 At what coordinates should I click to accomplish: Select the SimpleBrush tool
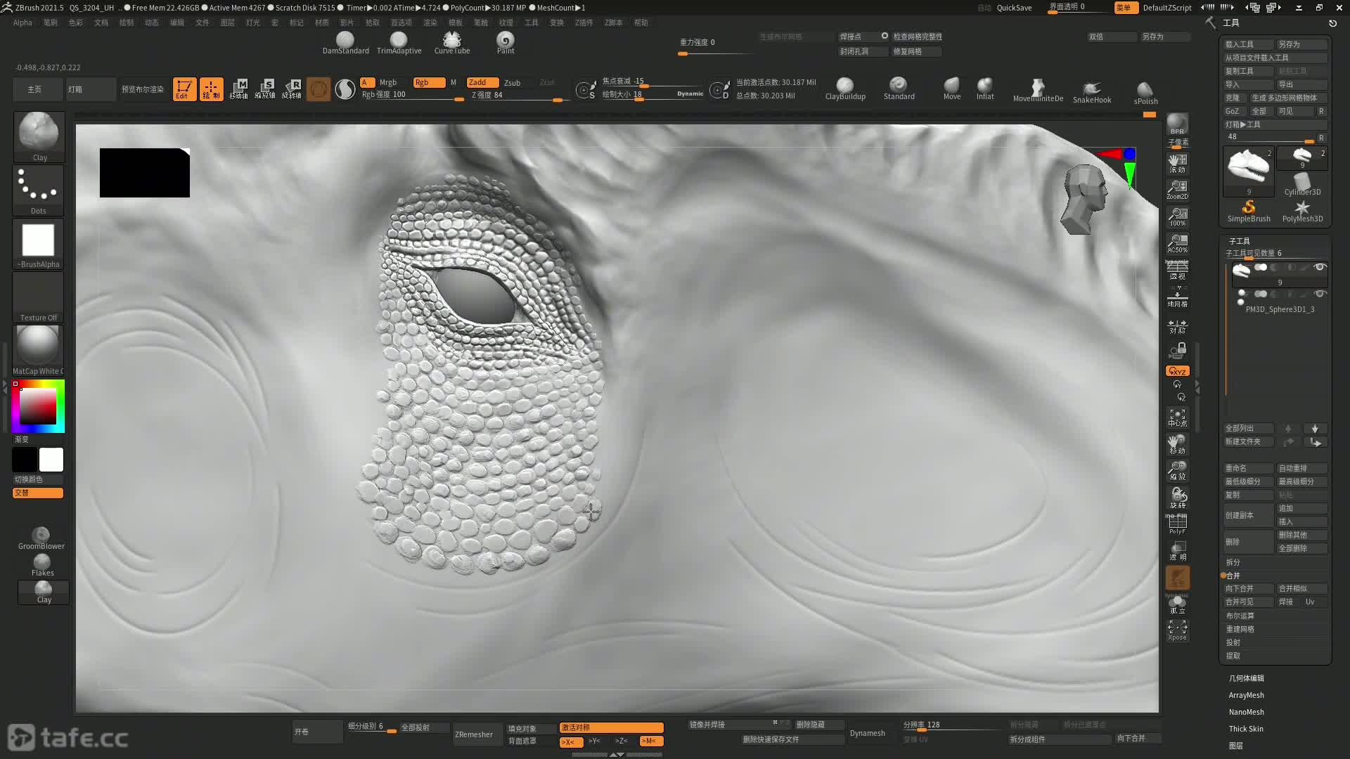coord(1249,211)
